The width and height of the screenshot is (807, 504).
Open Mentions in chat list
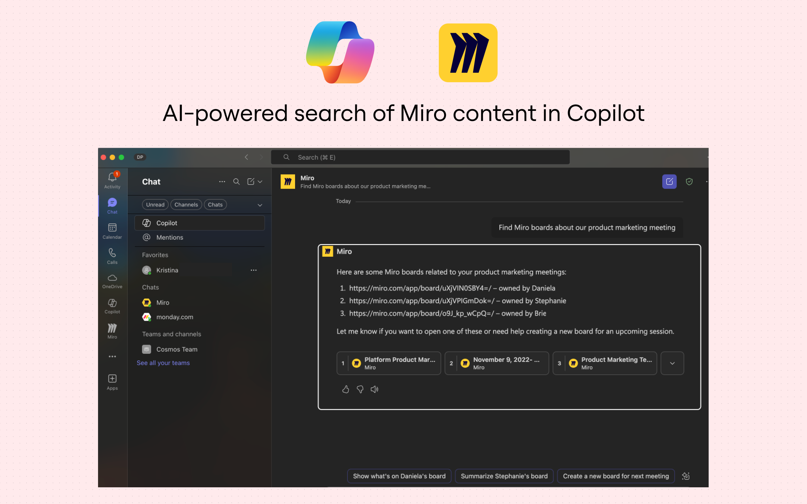(200, 237)
